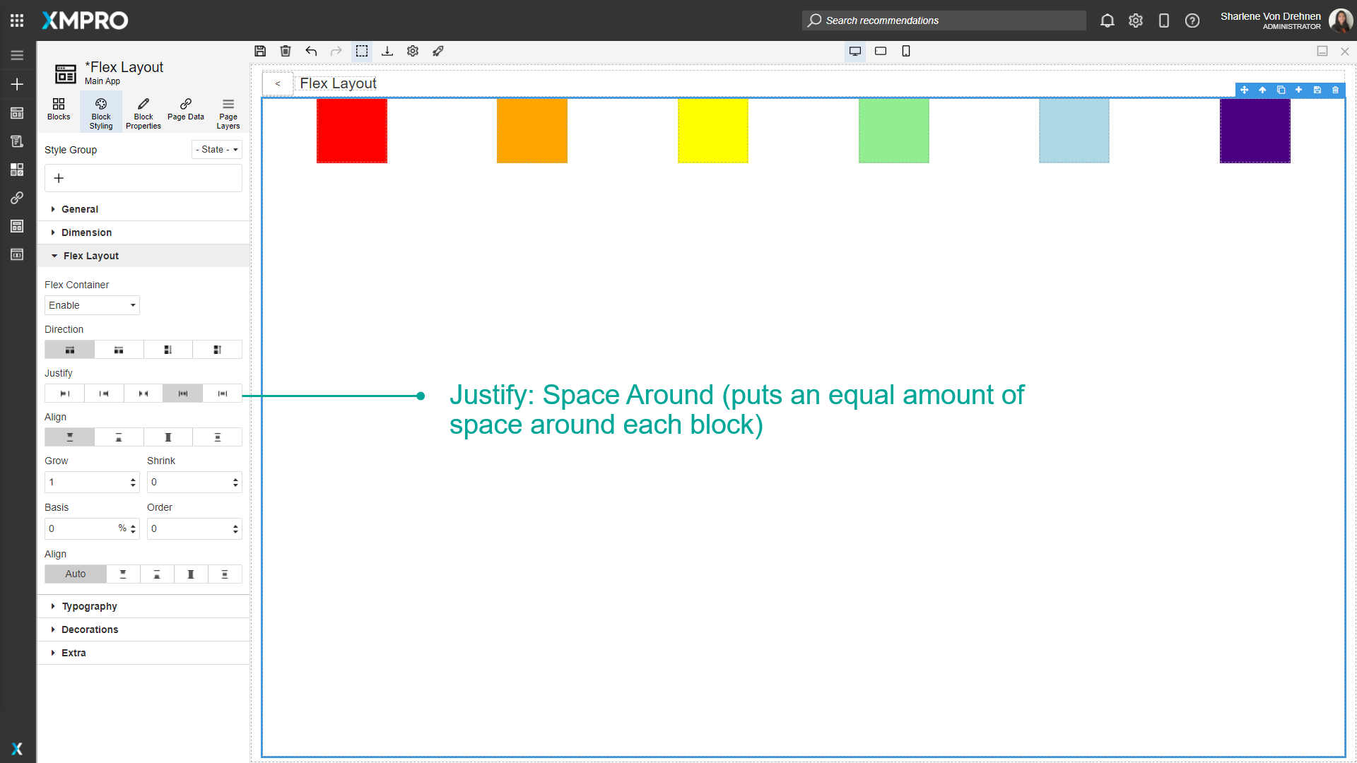
Task: Open the Block Styling panel
Action: click(100, 112)
